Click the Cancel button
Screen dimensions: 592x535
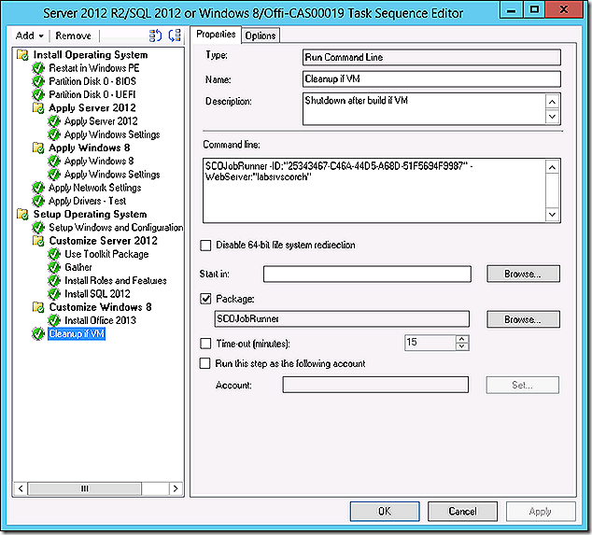(x=462, y=512)
